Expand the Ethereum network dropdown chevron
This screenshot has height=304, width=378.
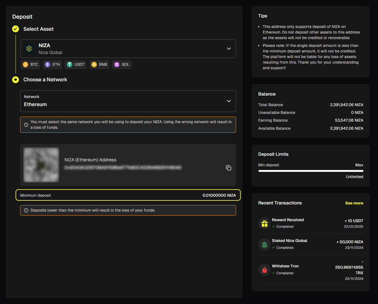229,101
